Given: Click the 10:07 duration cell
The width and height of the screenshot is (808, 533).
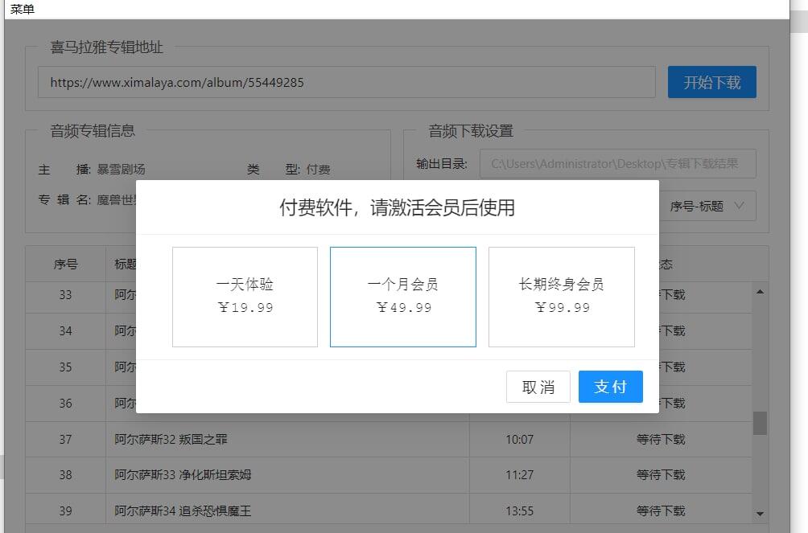Looking at the screenshot, I should (x=519, y=439).
